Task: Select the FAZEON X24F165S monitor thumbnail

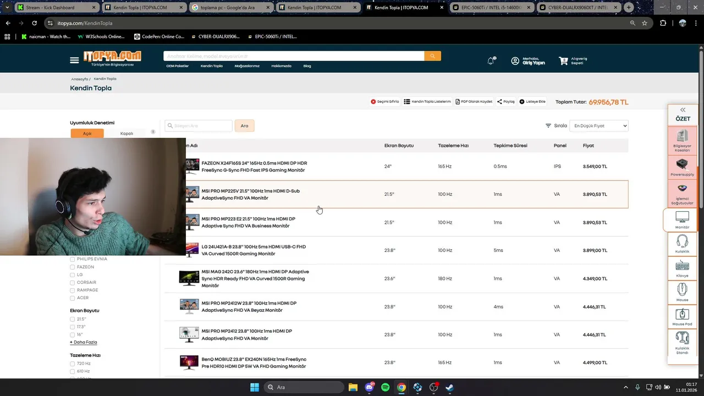Action: coord(193,166)
